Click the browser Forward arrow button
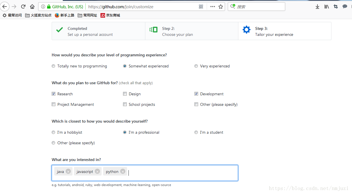The height and width of the screenshot is (194, 352). point(14,7)
